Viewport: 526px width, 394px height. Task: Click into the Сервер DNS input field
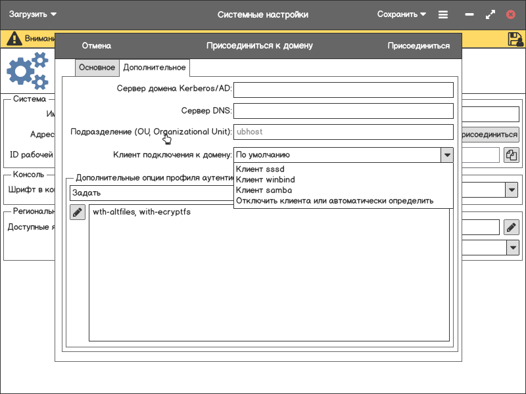pos(343,111)
